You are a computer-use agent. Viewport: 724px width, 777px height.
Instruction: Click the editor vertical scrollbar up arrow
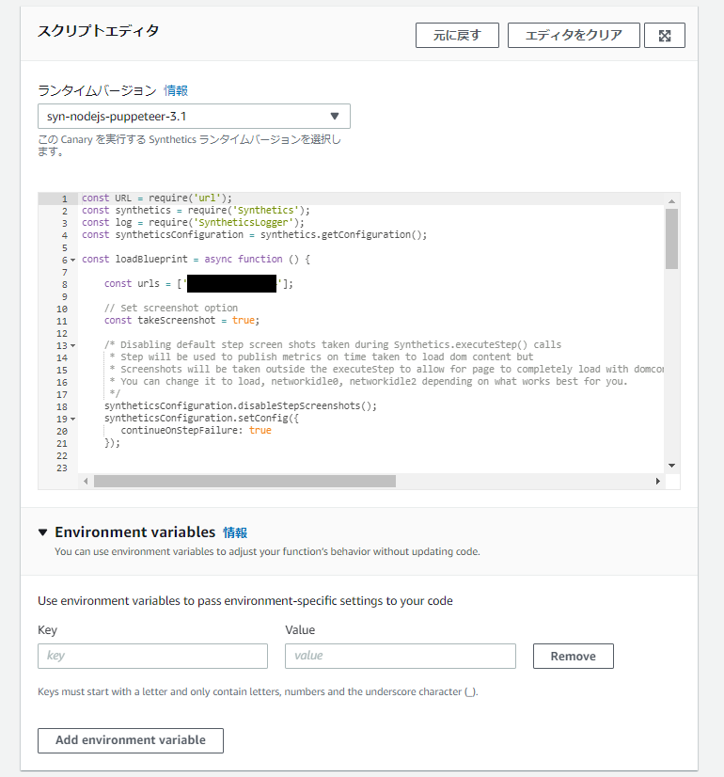click(x=671, y=201)
